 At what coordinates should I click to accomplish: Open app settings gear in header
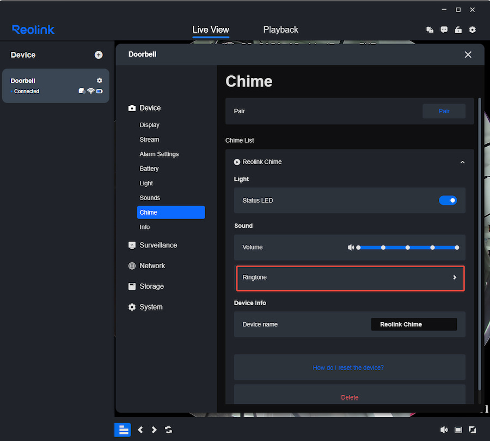pyautogui.click(x=473, y=30)
